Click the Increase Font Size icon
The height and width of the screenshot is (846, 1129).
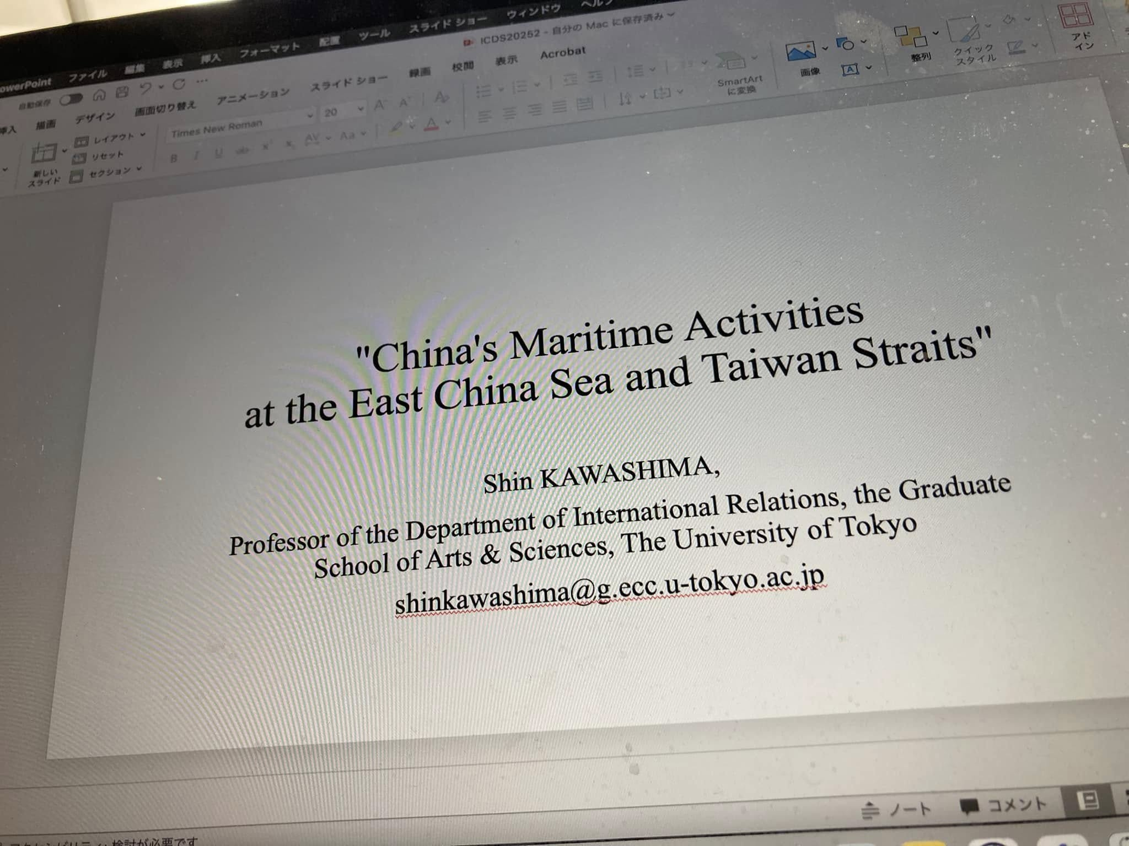380,105
